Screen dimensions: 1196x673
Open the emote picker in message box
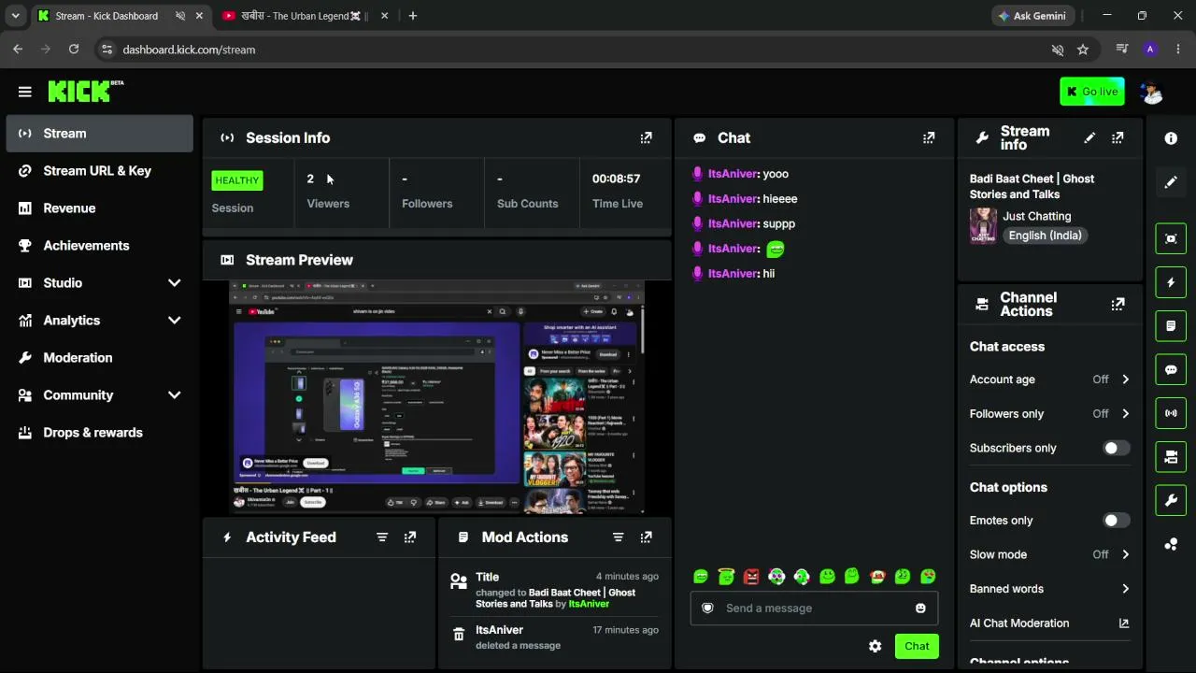pos(920,609)
